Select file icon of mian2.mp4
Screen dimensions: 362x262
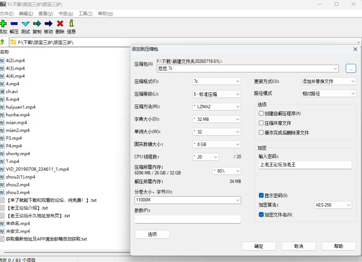tap(2, 130)
